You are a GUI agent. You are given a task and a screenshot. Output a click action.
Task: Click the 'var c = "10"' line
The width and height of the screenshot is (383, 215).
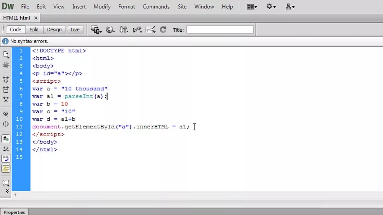pos(54,111)
